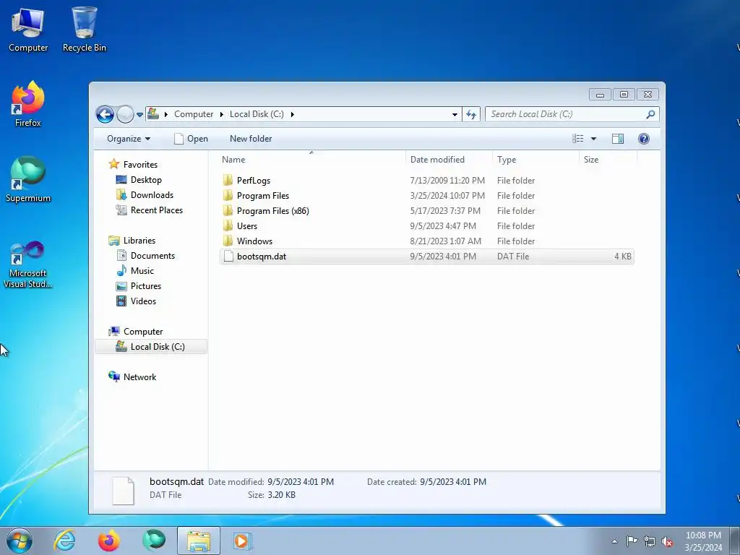Image resolution: width=740 pixels, height=555 pixels.
Task: Open the recent pages dropdown arrow
Action: tap(139, 115)
